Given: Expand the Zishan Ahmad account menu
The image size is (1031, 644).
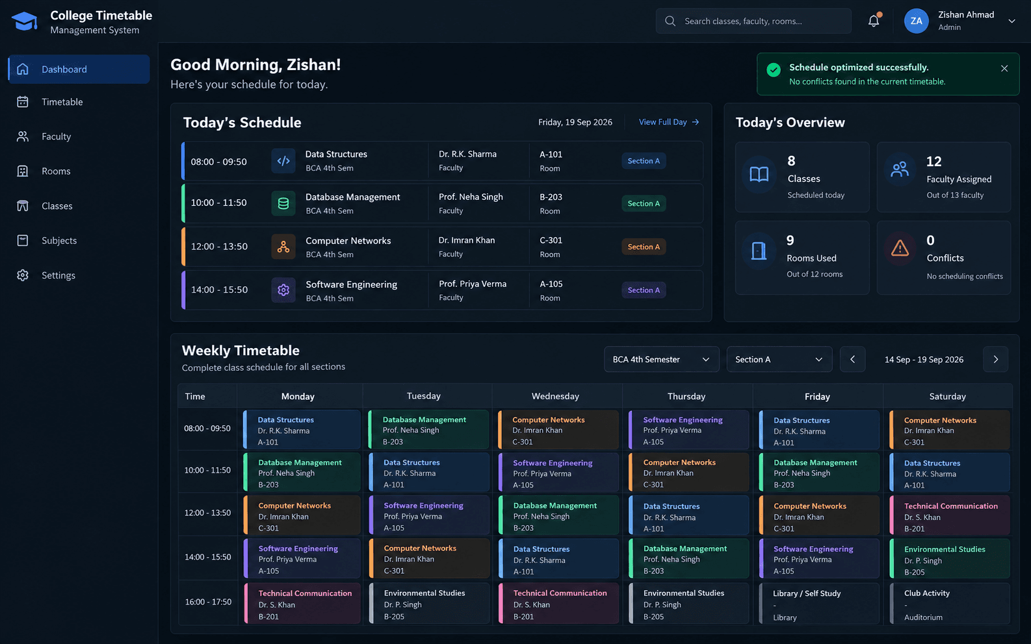Looking at the screenshot, I should (1011, 21).
